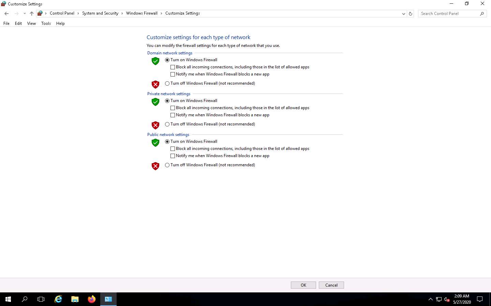Open the View menu
The height and width of the screenshot is (306, 491).
pyautogui.click(x=31, y=23)
